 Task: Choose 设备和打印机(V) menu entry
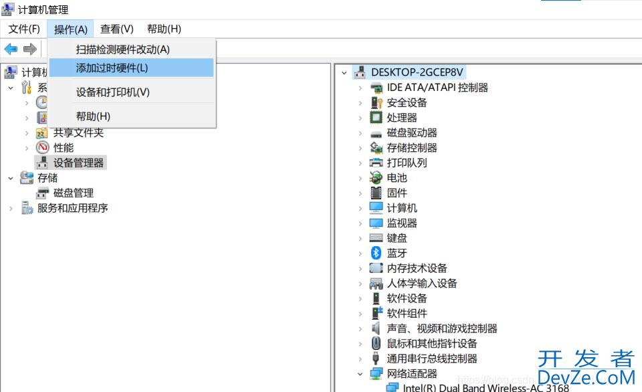pos(132,92)
